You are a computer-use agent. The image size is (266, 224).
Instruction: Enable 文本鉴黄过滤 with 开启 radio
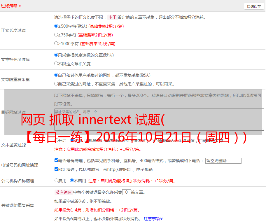(x=56, y=140)
